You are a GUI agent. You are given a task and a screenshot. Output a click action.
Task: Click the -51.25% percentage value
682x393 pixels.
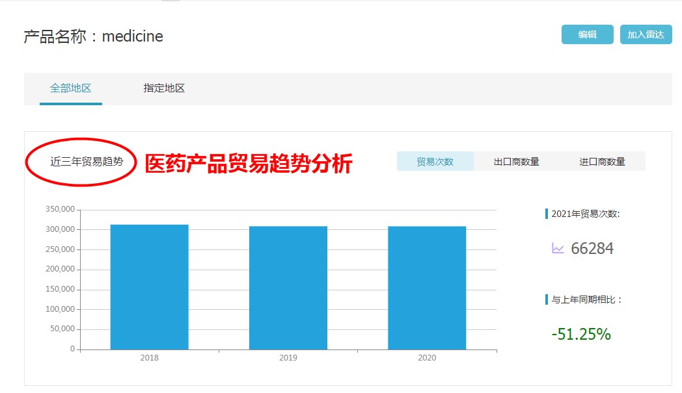click(581, 334)
